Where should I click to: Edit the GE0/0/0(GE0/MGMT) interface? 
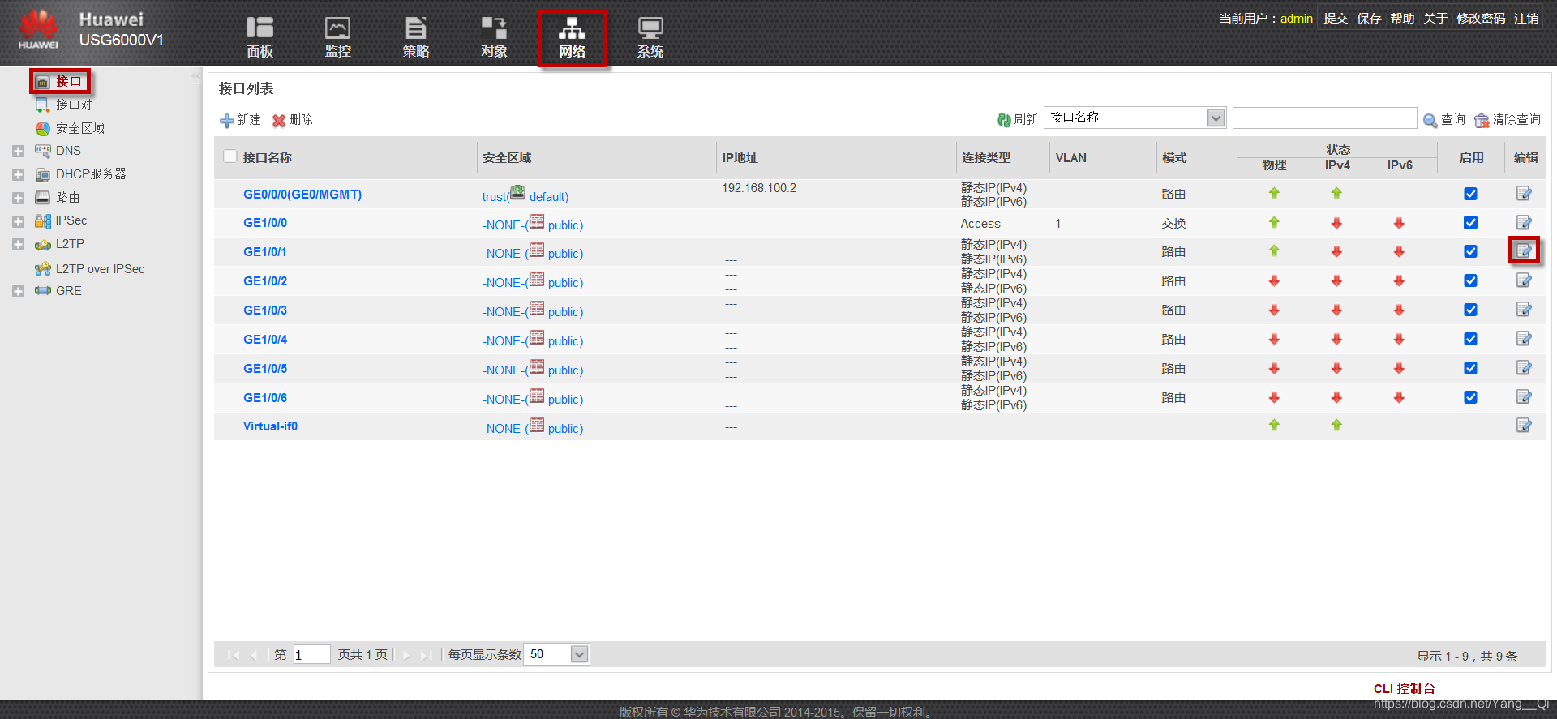click(1524, 193)
